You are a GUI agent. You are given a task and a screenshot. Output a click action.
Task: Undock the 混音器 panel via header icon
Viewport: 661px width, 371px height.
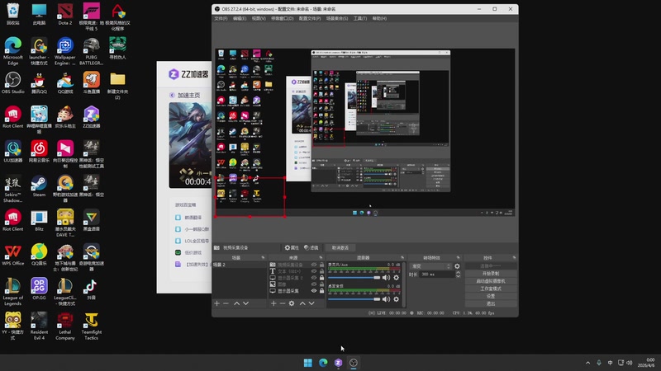click(x=402, y=257)
